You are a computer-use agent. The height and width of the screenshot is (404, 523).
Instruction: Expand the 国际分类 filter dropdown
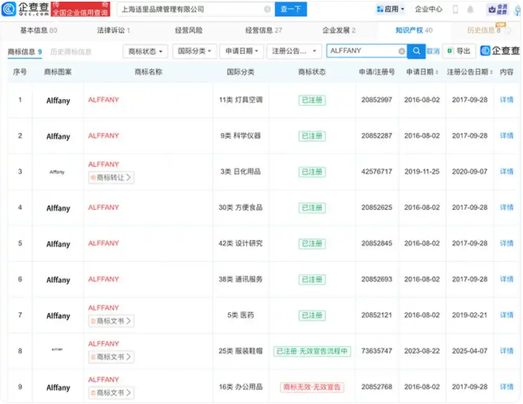pyautogui.click(x=194, y=51)
